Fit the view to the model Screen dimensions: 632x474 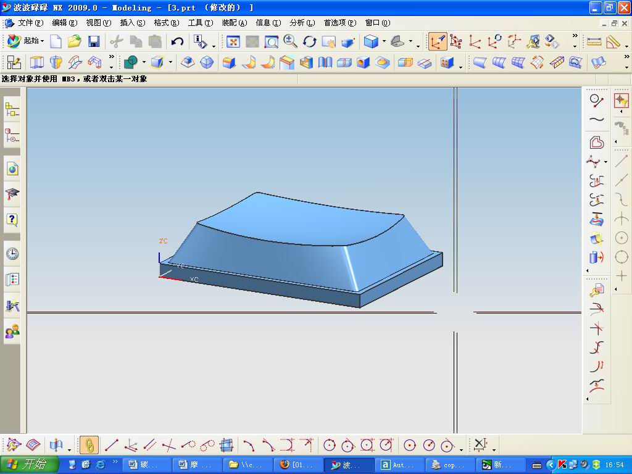pos(233,41)
